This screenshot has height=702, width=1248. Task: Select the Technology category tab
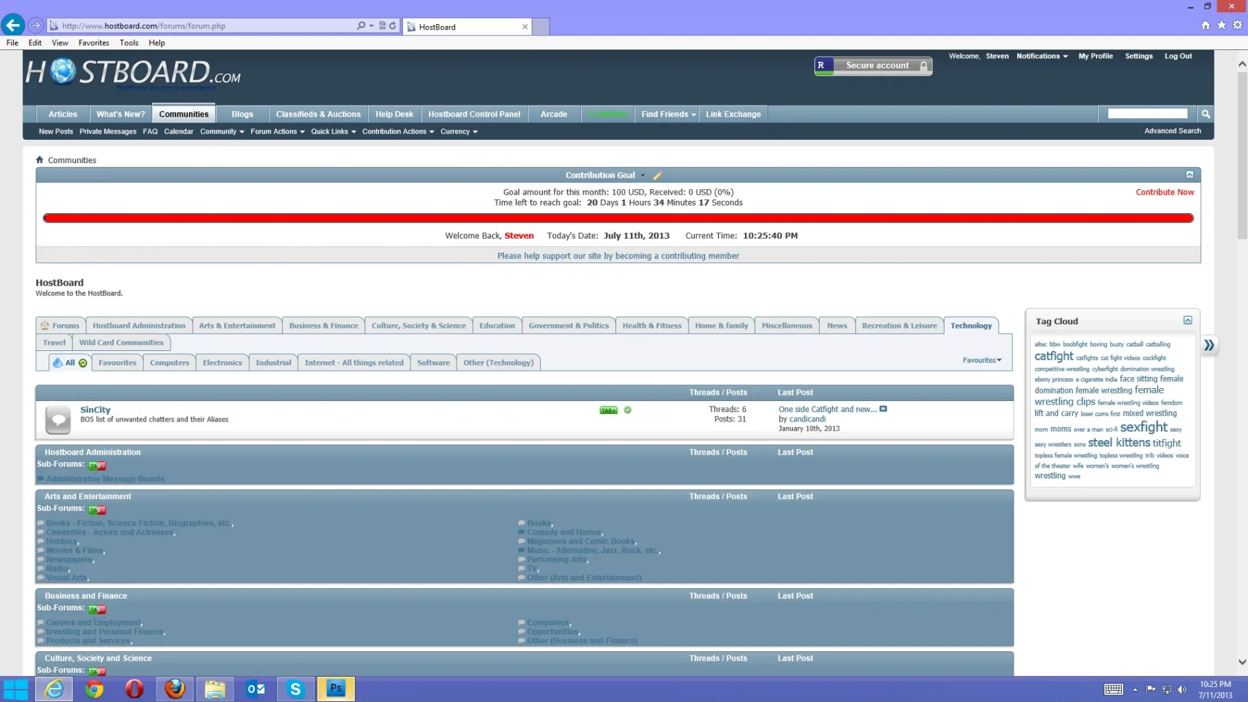[x=971, y=326]
